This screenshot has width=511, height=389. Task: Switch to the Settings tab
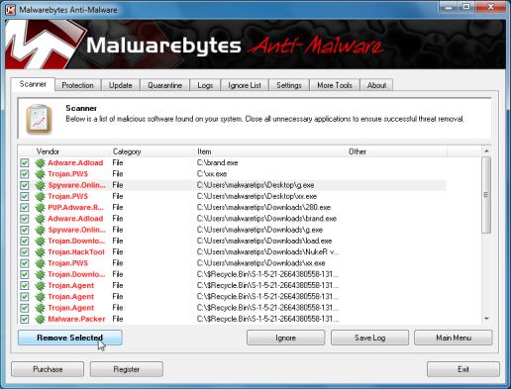(x=289, y=85)
